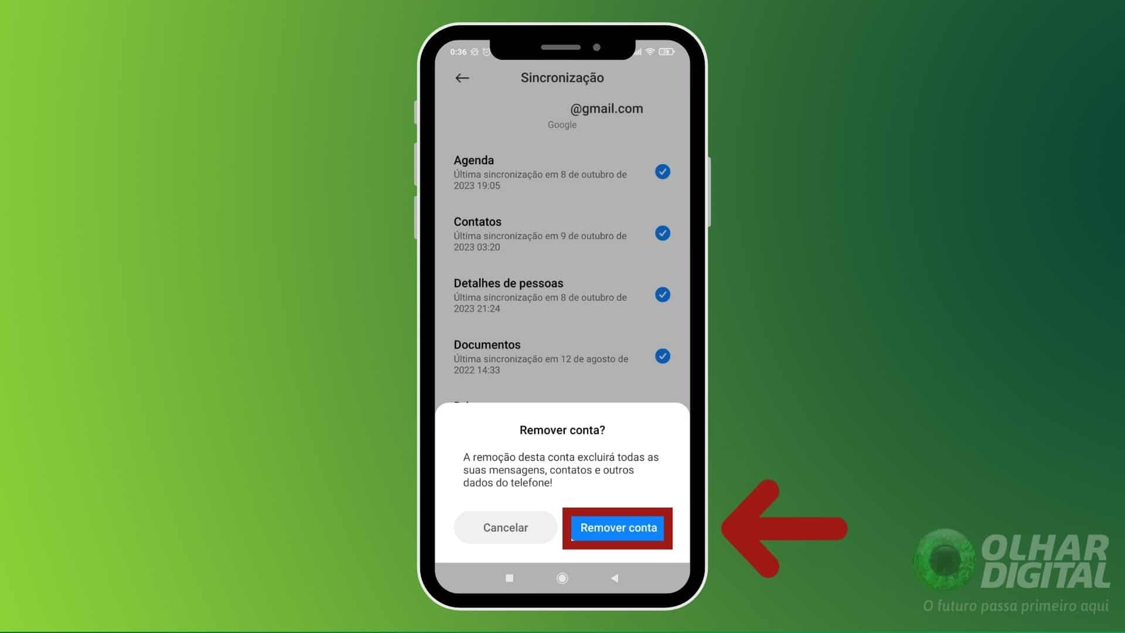Tap the Google account label
The width and height of the screenshot is (1125, 633).
[562, 124]
